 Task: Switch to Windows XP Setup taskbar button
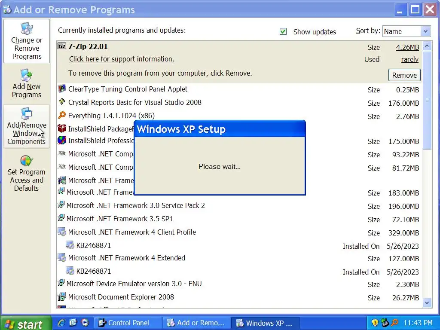coord(266,323)
